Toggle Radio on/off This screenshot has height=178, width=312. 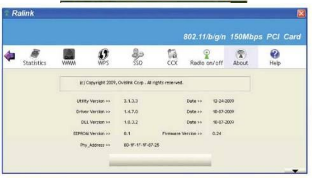click(x=206, y=57)
